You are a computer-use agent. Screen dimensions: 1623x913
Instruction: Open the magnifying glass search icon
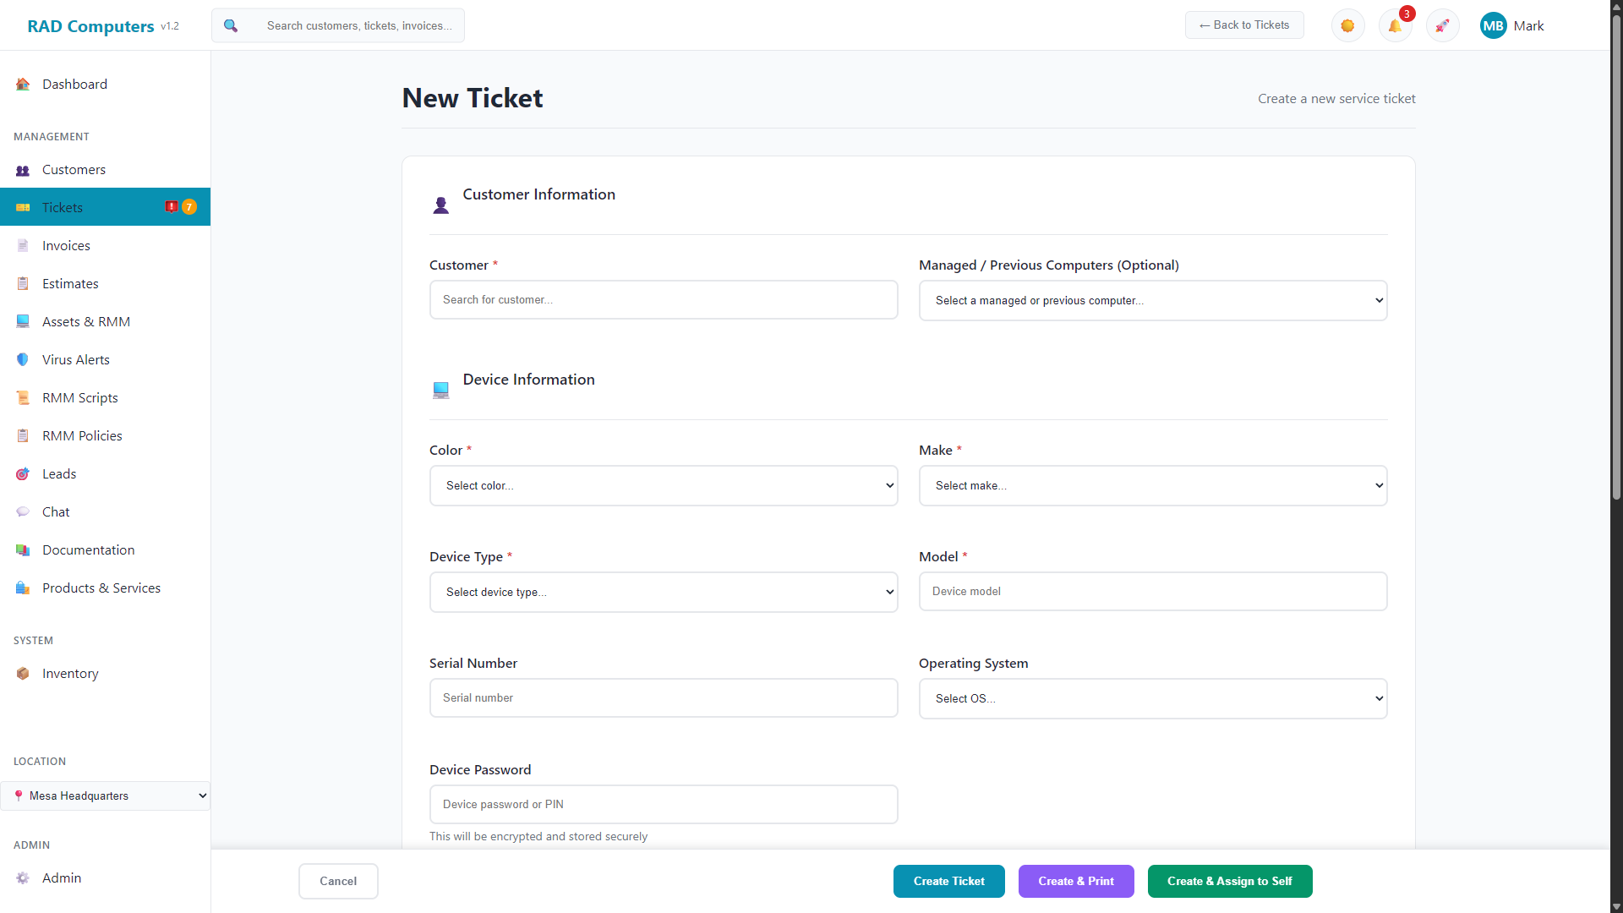(230, 25)
